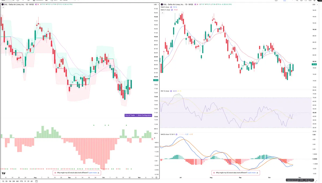
Task: Click right chart 79.16 current price label
Action: pos(314,64)
